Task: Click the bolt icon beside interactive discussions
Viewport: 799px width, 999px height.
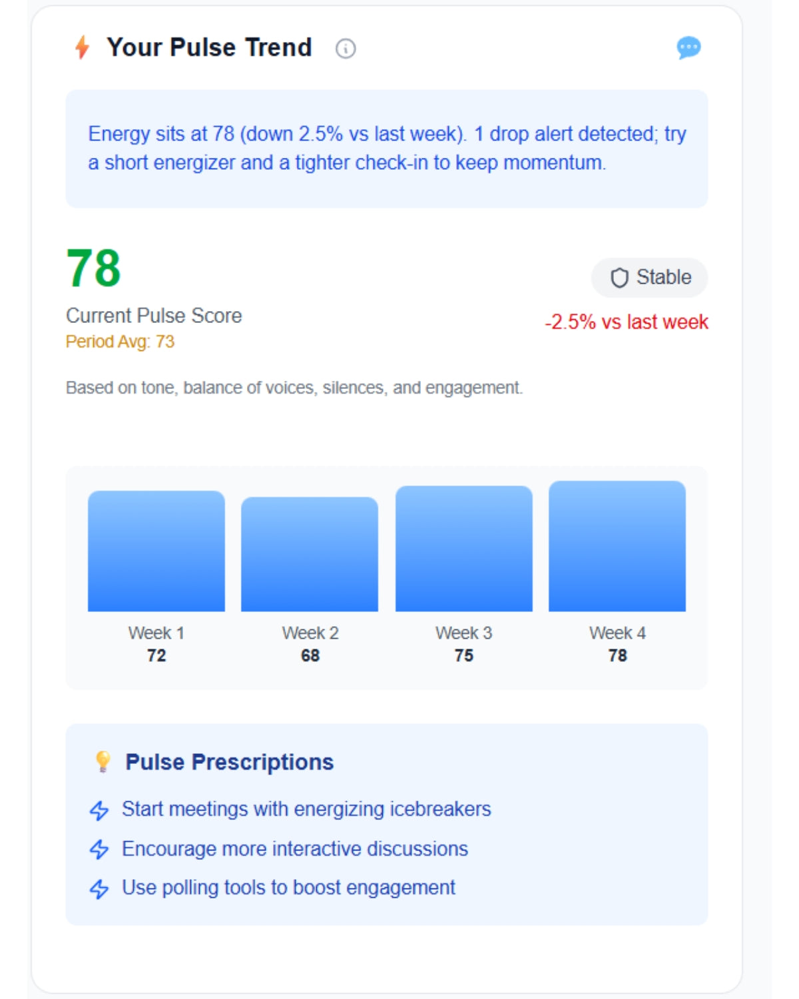Action: 99,850
